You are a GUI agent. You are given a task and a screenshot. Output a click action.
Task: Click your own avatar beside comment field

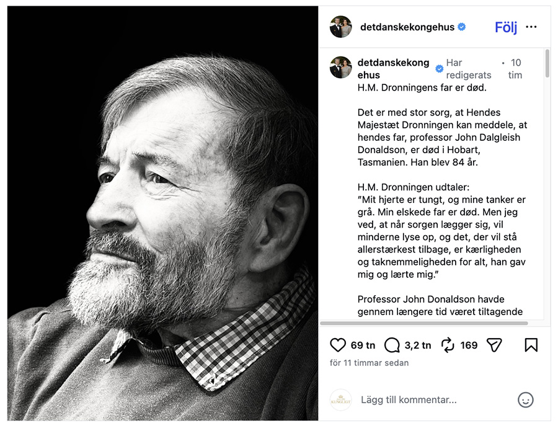click(340, 400)
